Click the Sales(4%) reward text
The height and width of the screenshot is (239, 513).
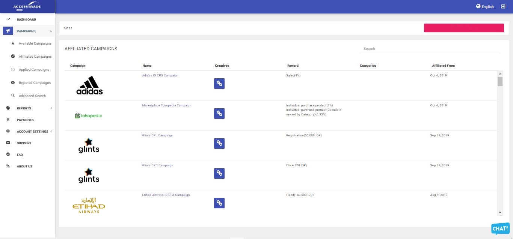pos(293,76)
